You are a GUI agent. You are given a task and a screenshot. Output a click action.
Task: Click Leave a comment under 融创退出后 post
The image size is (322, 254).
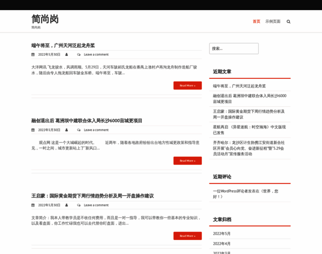click(x=96, y=130)
